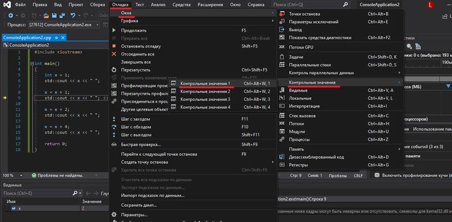Click the green Продолжить play icon
This screenshot has width=452, height=222.
(x=114, y=30)
